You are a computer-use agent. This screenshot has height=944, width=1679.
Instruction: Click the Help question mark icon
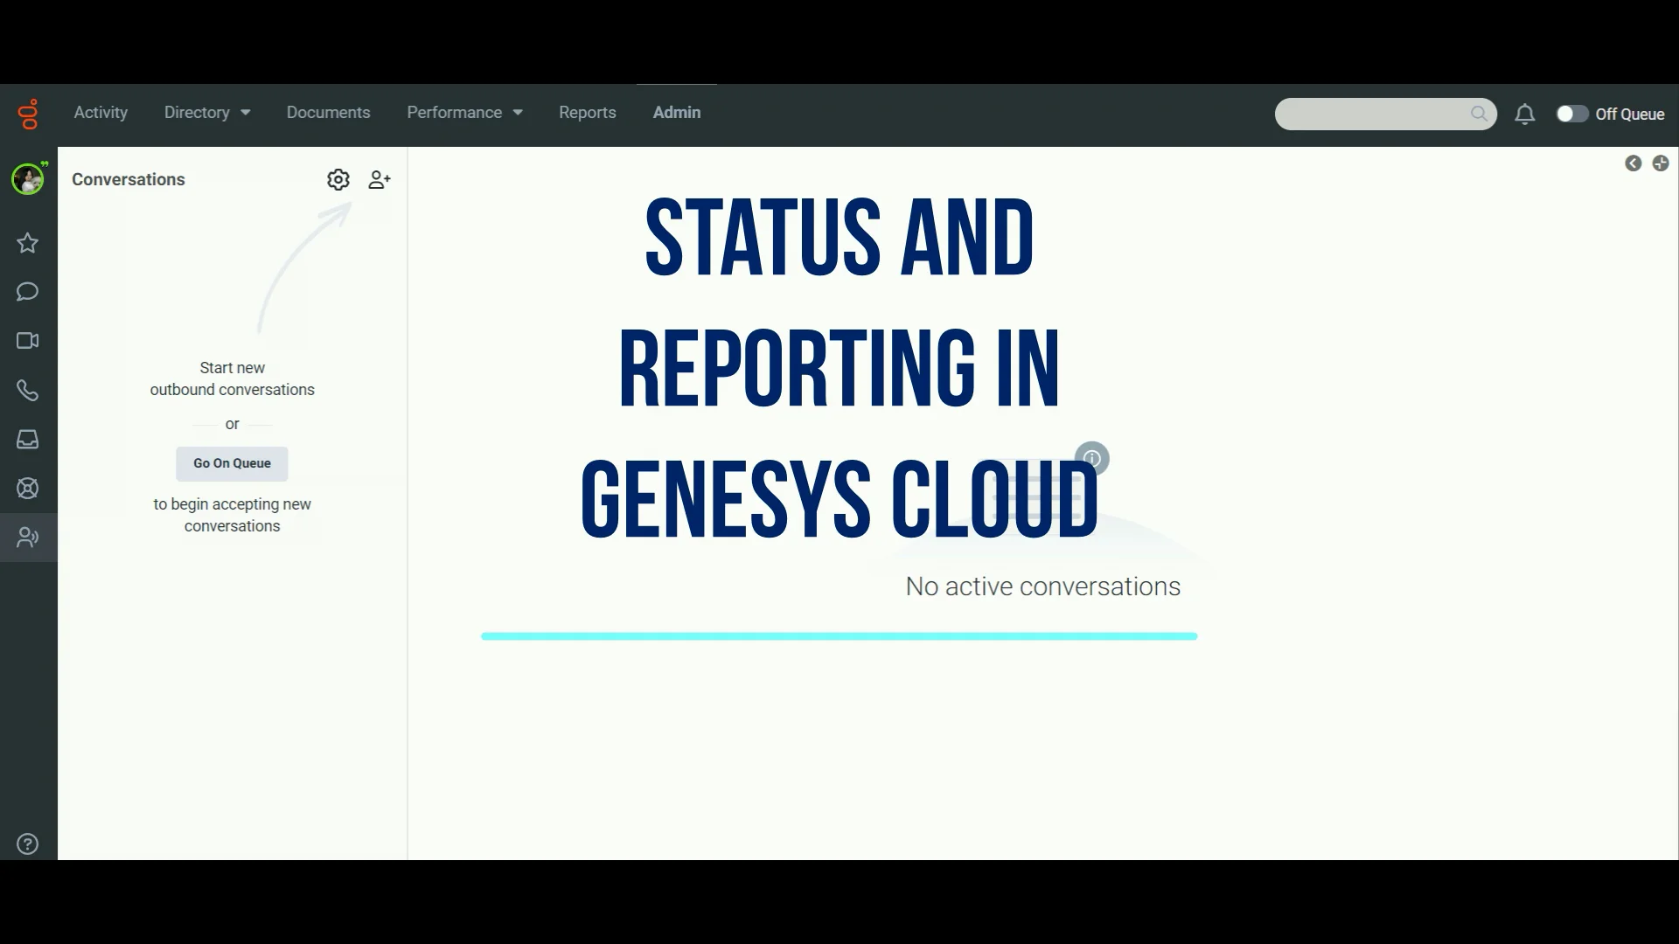pyautogui.click(x=27, y=843)
